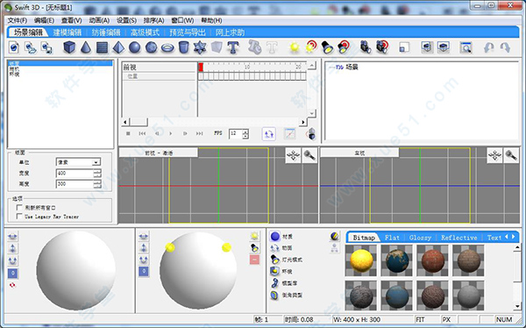Click the timeline scroll-down arrow
Viewport: 526px width, 328px height.
click(311, 113)
